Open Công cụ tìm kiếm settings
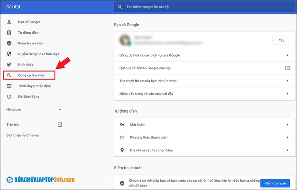297x190 pixels. coord(32,75)
